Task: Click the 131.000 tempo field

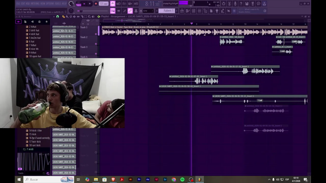Action: (x=103, y=4)
